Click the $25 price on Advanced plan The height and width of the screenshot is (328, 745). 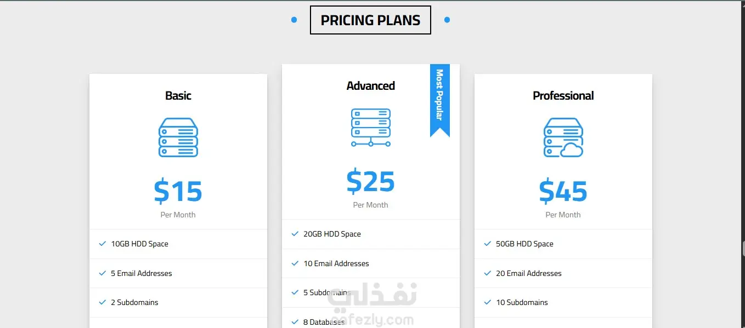pyautogui.click(x=371, y=181)
